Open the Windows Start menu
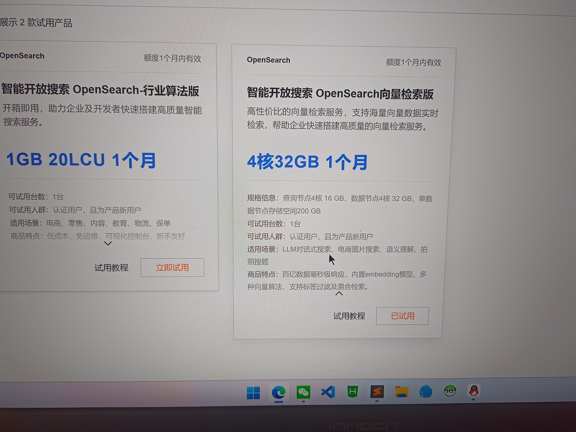 point(253,393)
